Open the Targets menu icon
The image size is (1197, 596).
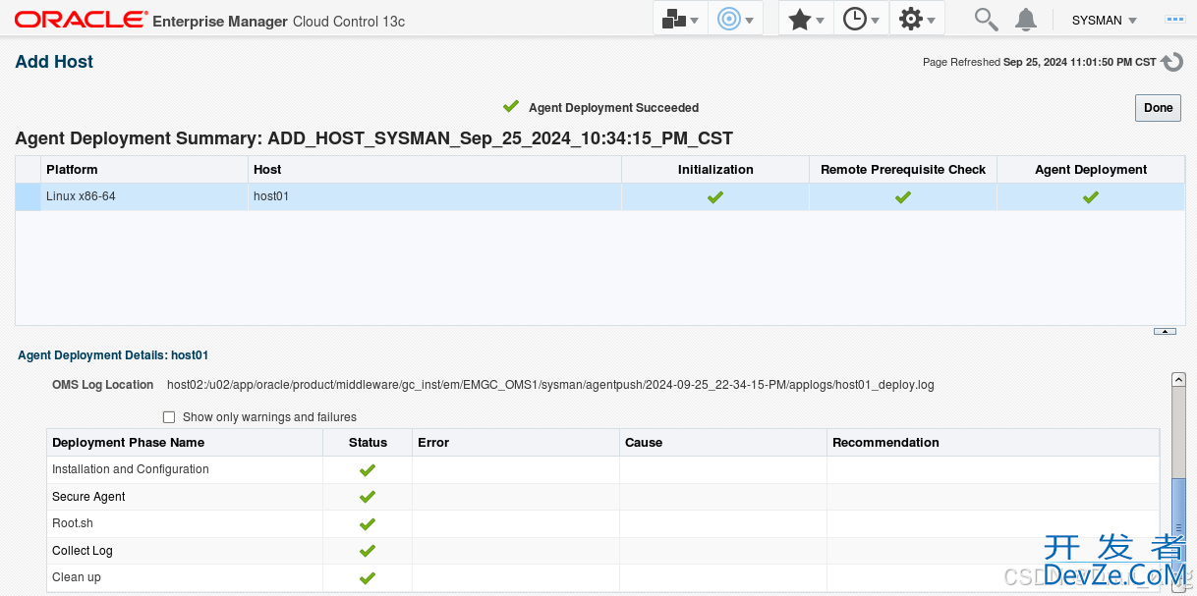pos(735,19)
